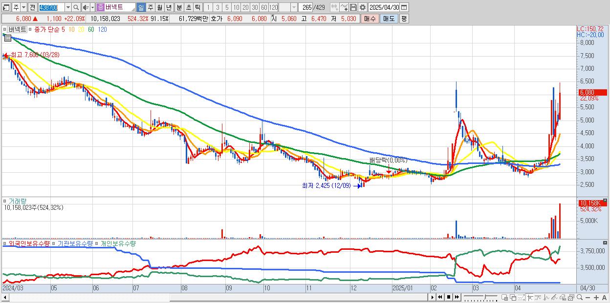Click the 전 button in the toolbar
Image resolution: width=610 pixels, height=303 pixels.
click(33, 7)
